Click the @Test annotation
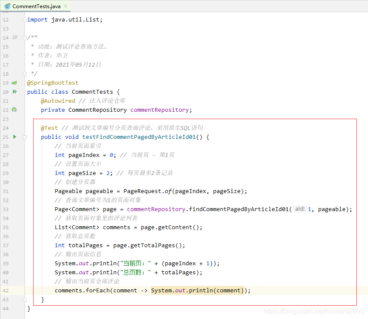 [49, 128]
